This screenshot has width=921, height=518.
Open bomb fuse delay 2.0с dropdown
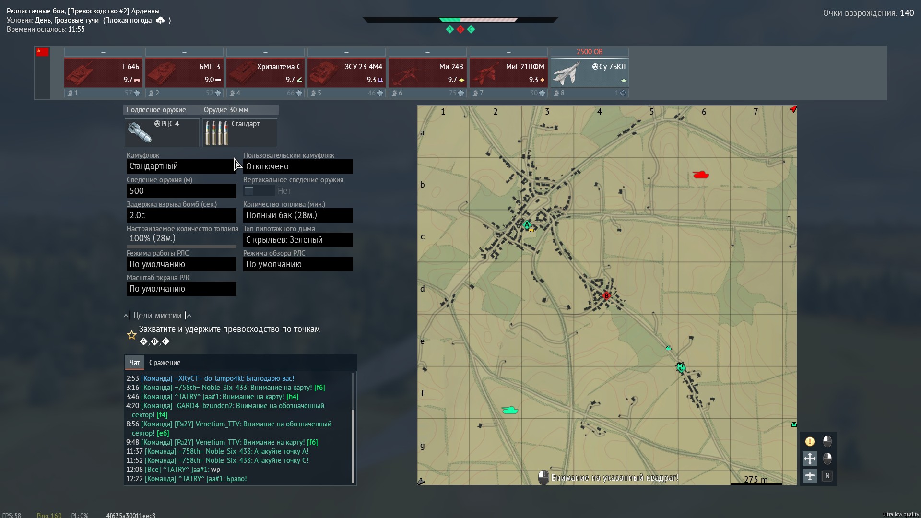(181, 215)
